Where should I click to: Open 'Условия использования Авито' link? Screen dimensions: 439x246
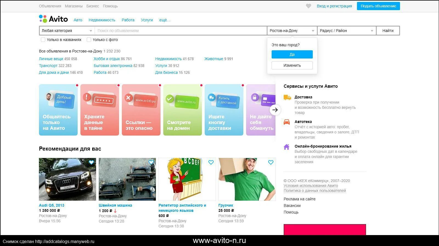(x=311, y=186)
